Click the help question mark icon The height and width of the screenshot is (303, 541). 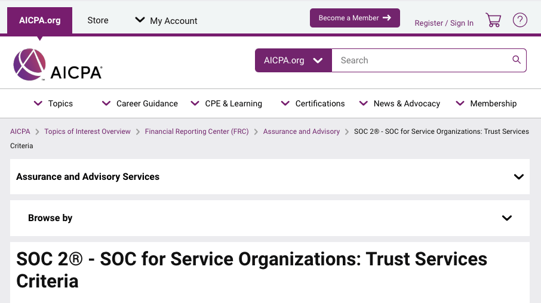click(x=520, y=20)
